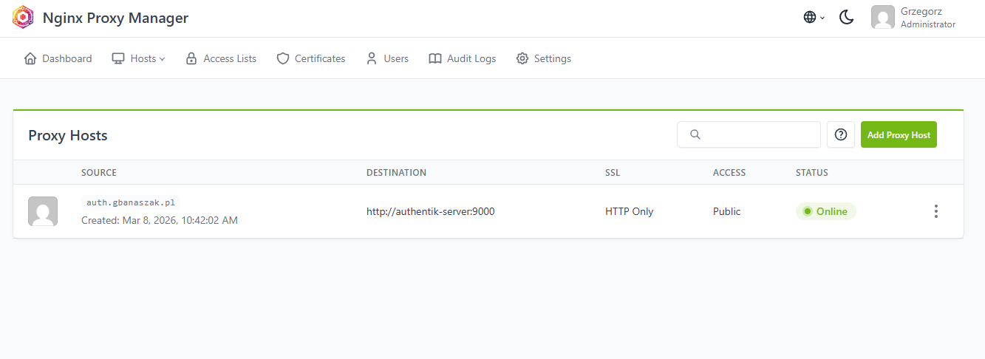Click the Add Proxy Host button
The height and width of the screenshot is (359, 985).
[899, 134]
